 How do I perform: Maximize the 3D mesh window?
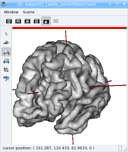(117, 4)
